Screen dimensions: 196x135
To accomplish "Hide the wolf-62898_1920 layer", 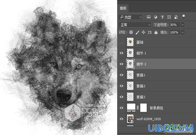I will point(121,119).
